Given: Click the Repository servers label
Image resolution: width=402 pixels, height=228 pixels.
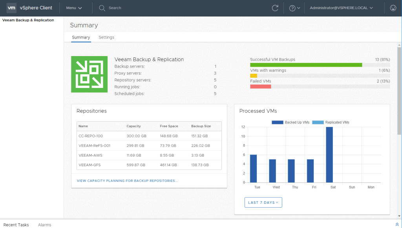Looking at the screenshot, I should (x=133, y=80).
